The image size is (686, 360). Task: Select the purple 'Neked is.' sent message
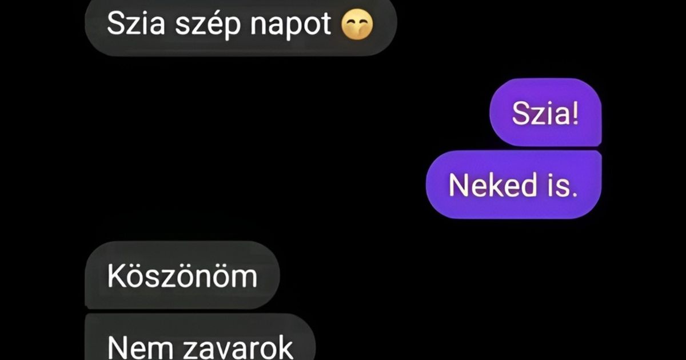[x=514, y=185]
